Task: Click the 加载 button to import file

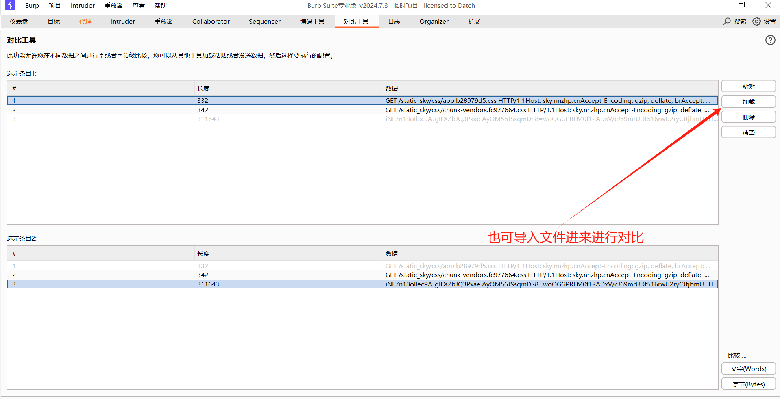Action: (748, 102)
